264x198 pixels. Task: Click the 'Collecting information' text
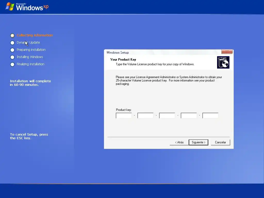point(35,35)
